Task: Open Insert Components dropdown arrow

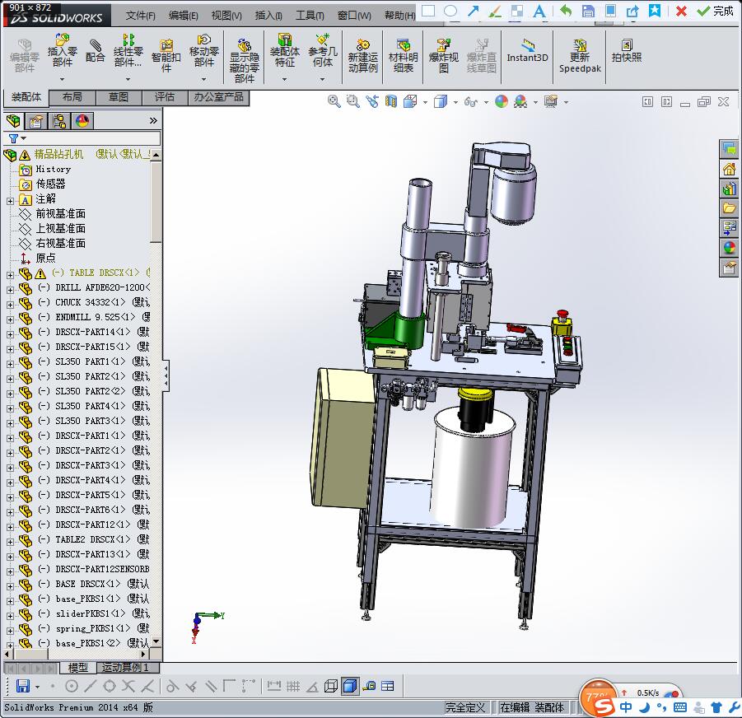Action: click(x=62, y=79)
